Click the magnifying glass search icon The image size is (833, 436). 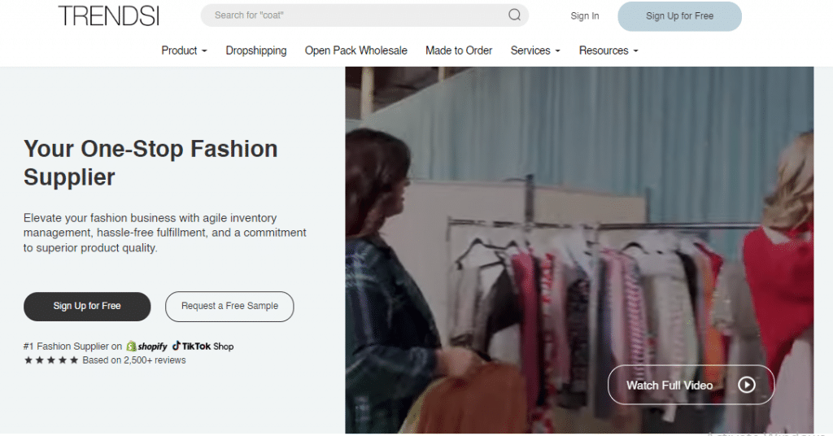click(x=515, y=15)
